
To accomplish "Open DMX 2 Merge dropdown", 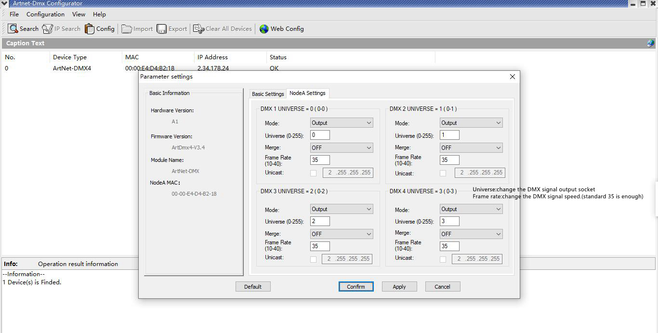I will coord(471,148).
